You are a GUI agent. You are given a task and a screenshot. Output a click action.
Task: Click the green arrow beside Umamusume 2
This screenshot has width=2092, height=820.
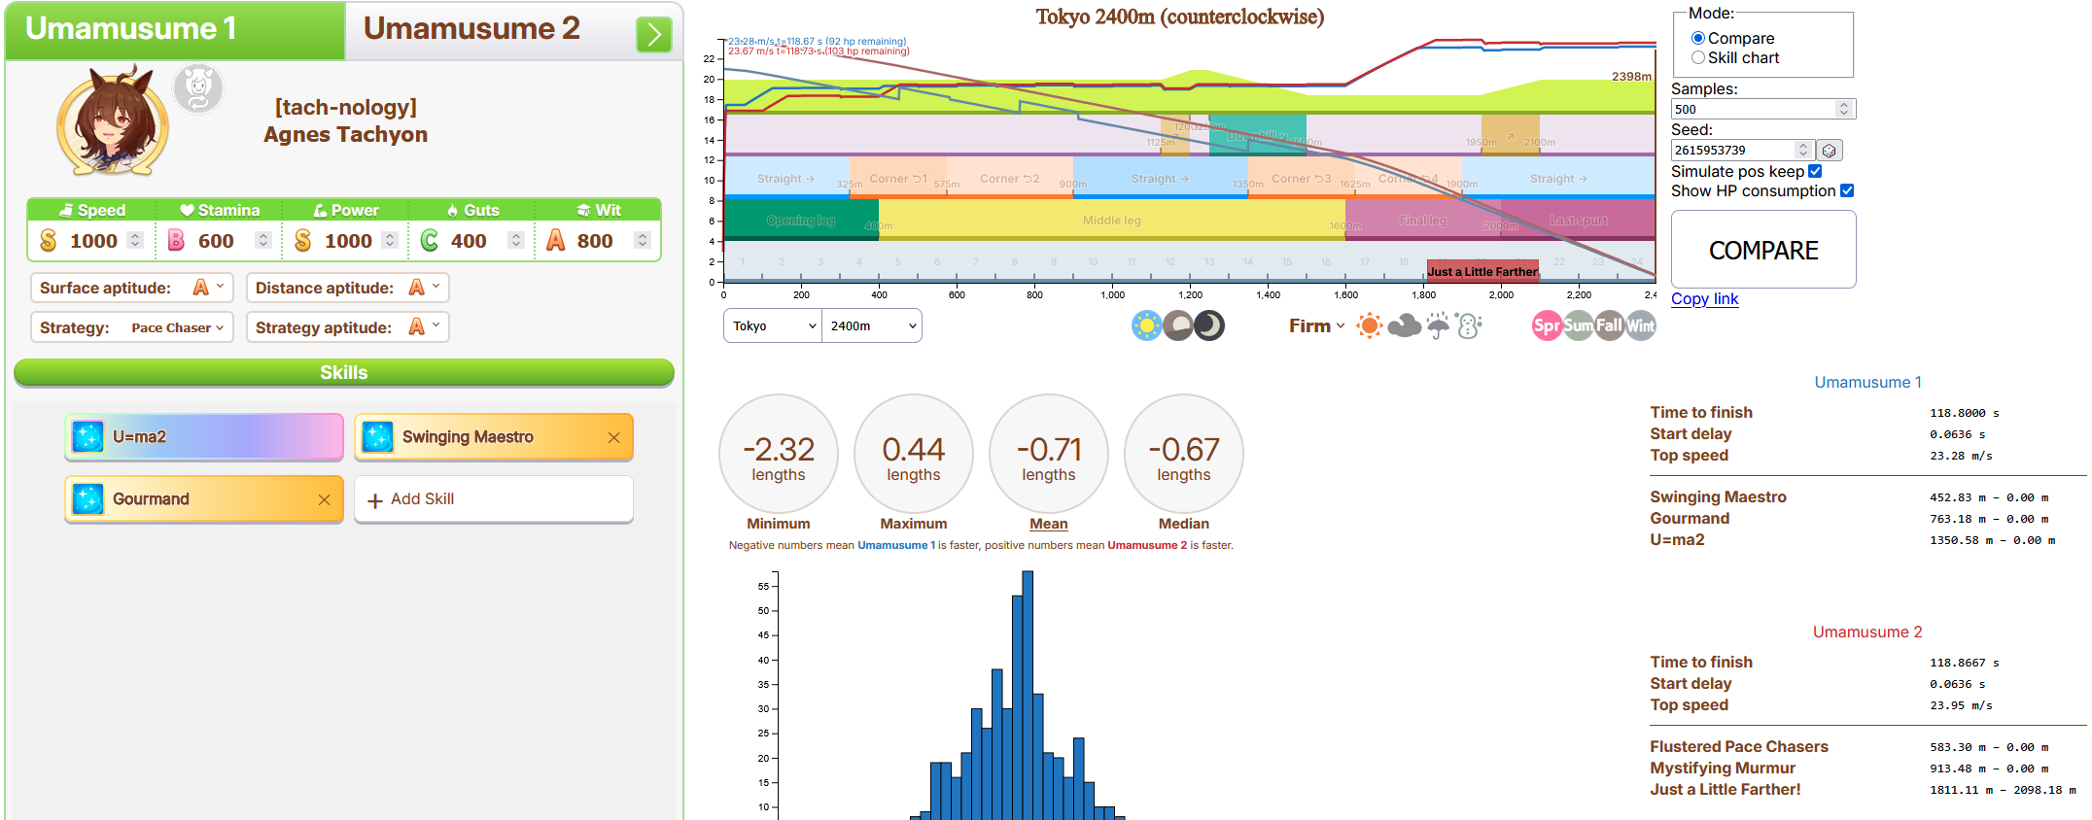654,35
